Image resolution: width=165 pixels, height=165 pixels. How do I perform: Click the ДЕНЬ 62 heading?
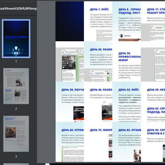pyautogui.click(x=156, y=110)
